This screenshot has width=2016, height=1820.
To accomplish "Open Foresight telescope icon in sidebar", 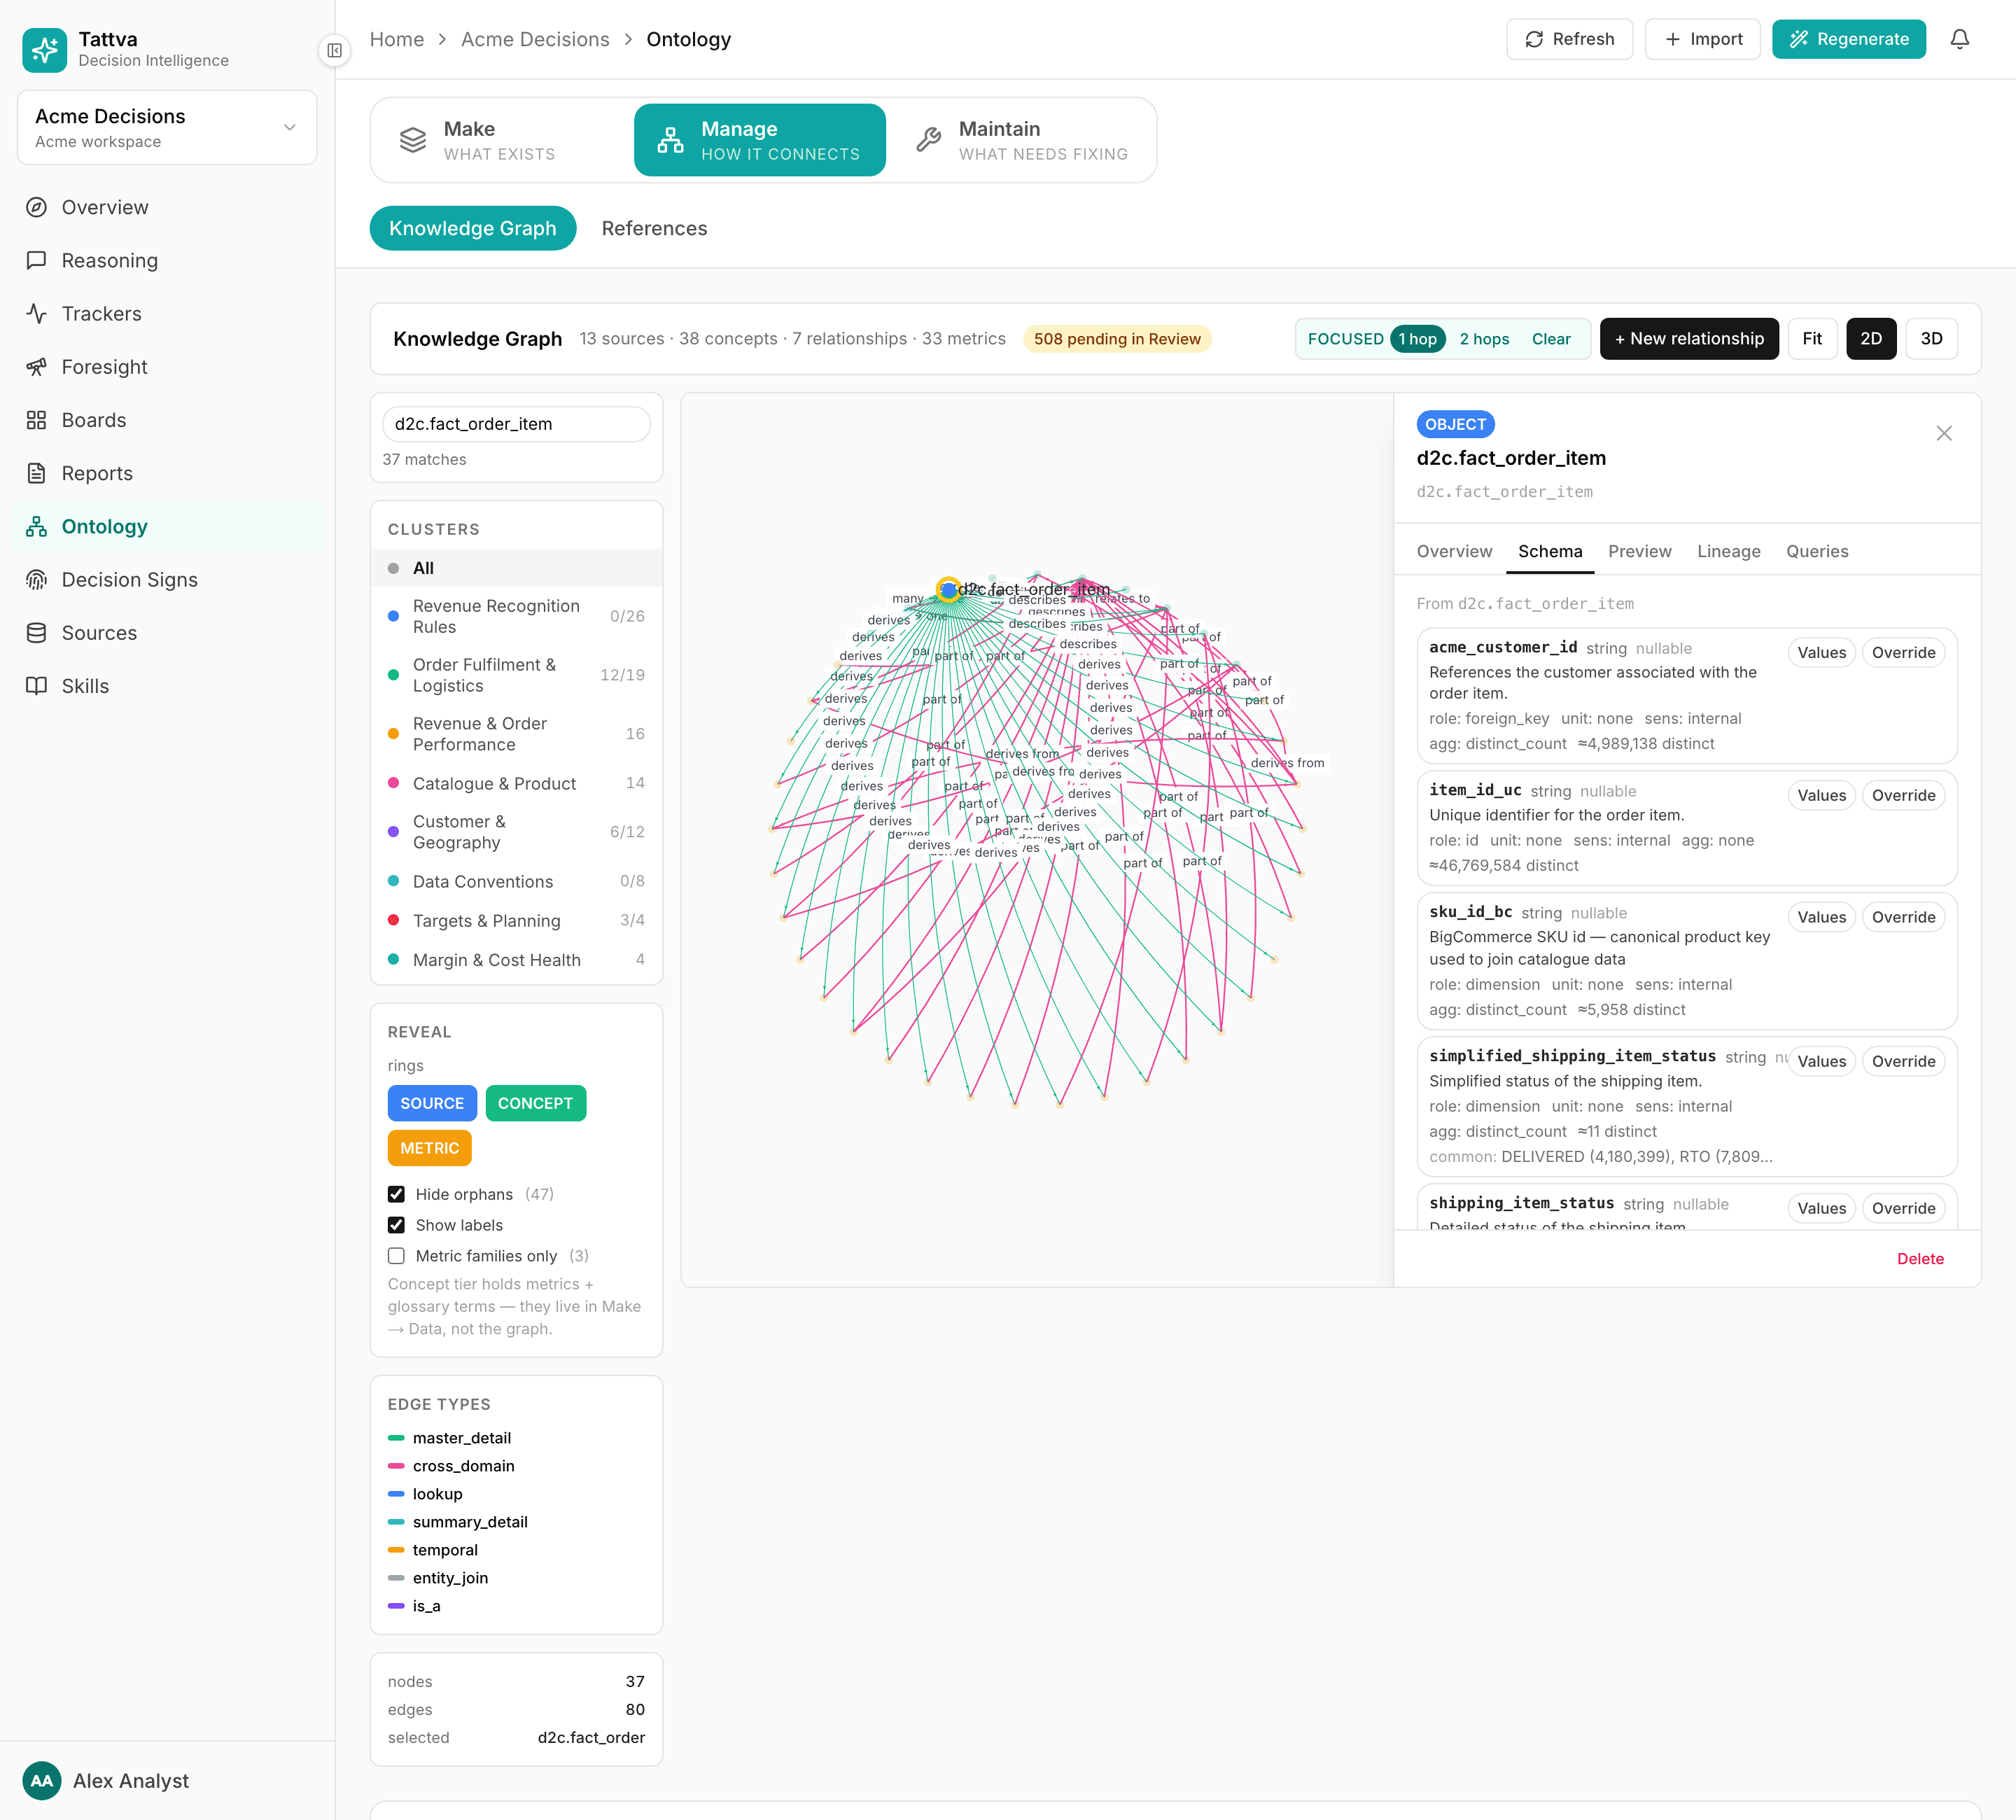I will (37, 367).
